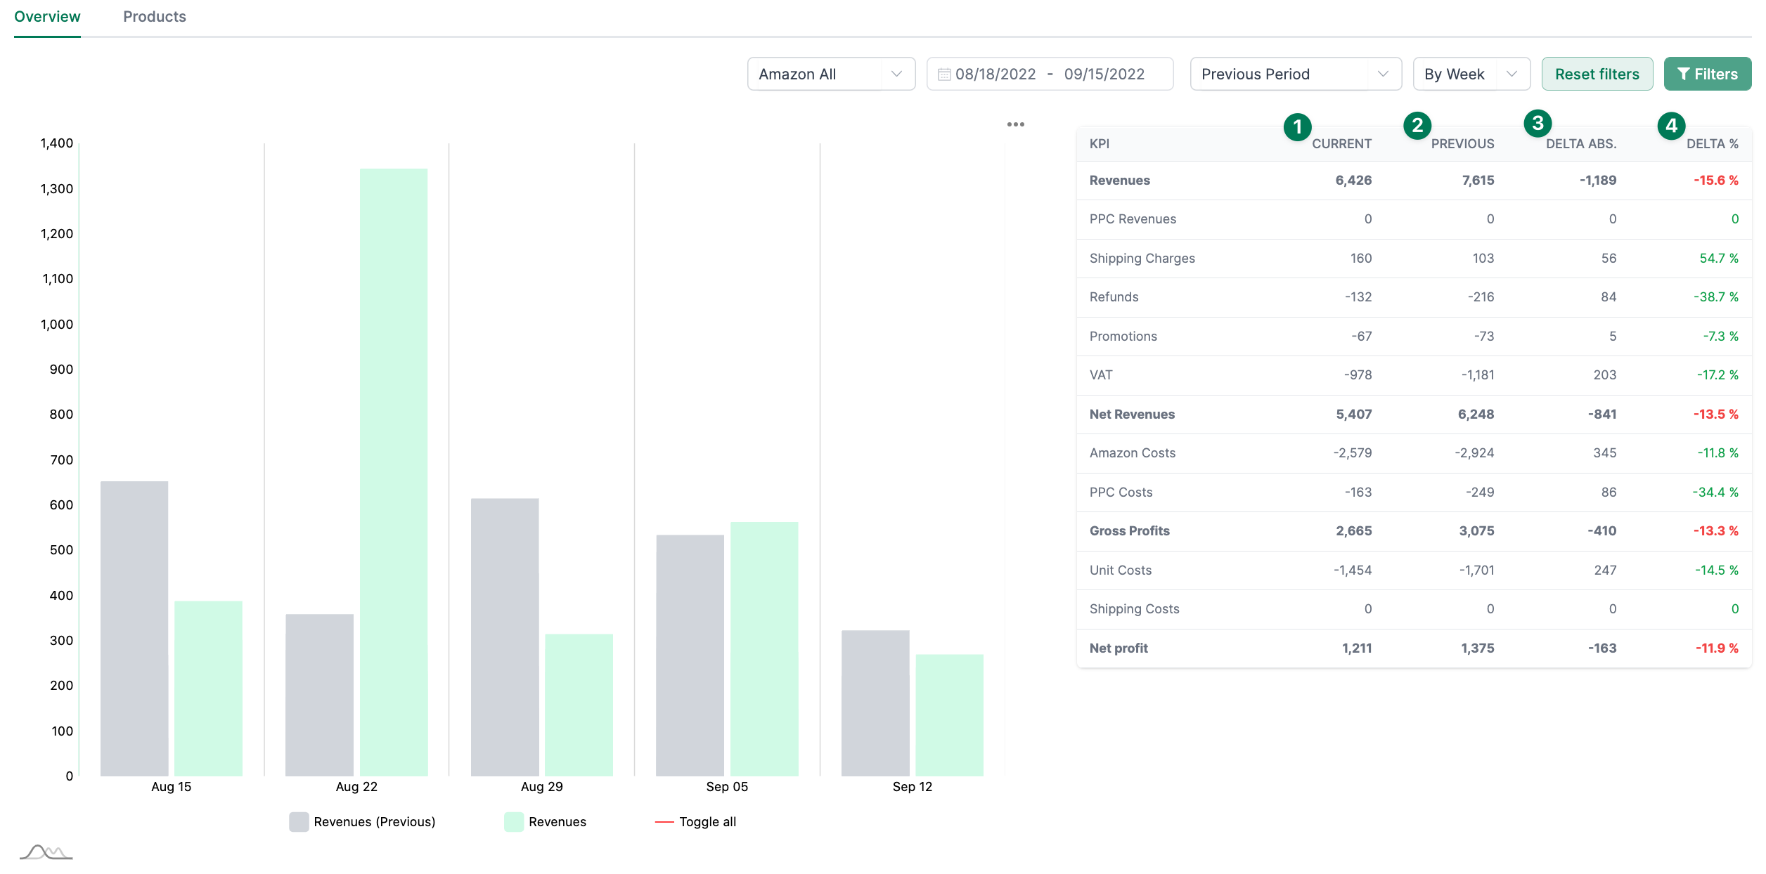Click the Sep 12 x-axis label

click(x=912, y=787)
